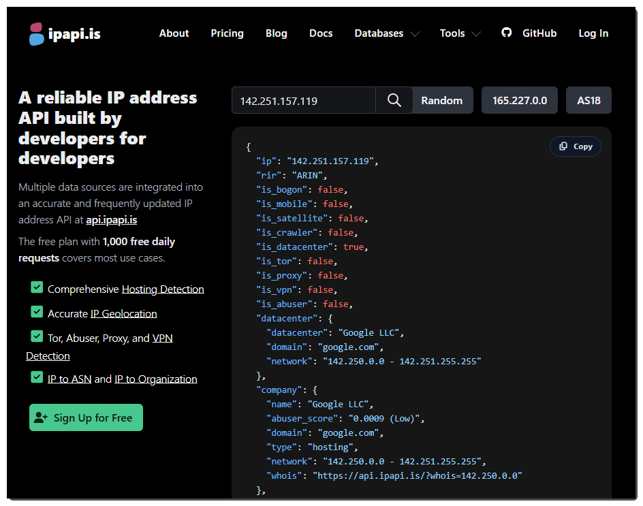Open the VPN Detection link
The height and width of the screenshot is (506, 643).
click(x=162, y=338)
